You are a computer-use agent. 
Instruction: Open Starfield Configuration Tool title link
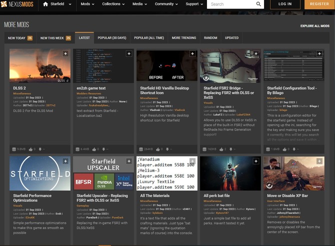(292, 90)
